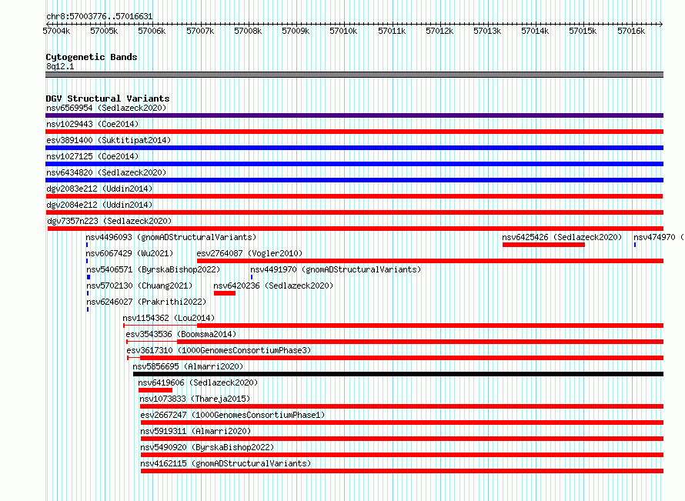Image resolution: width=685 pixels, height=501 pixels.
Task: Open nsv6425426 (Sedlazeck2020) label
Action: click(x=562, y=237)
